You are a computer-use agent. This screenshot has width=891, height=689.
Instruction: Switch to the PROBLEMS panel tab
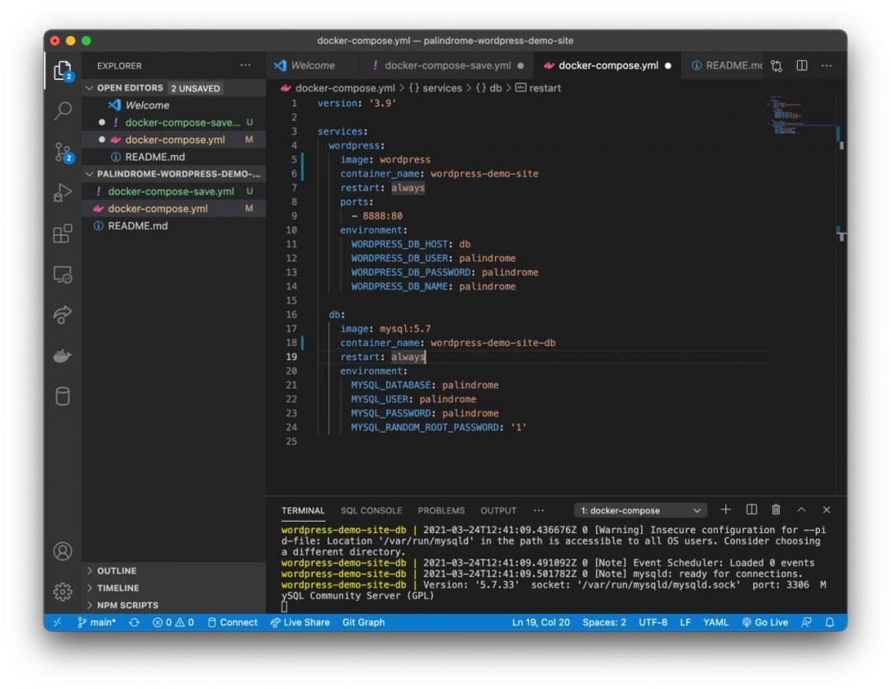point(441,510)
